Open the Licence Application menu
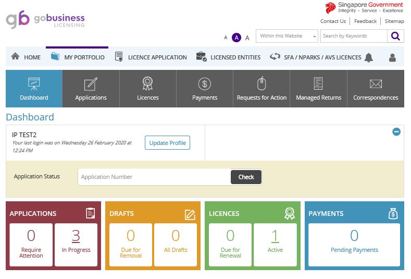 (151, 57)
